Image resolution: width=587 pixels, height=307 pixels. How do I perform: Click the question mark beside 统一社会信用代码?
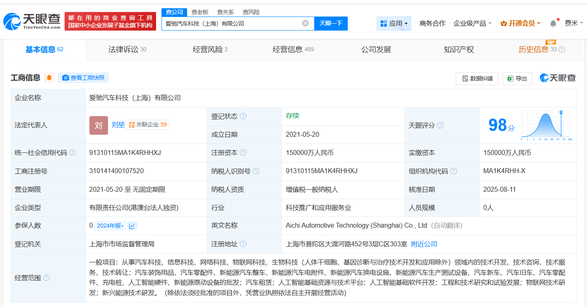[x=73, y=152]
